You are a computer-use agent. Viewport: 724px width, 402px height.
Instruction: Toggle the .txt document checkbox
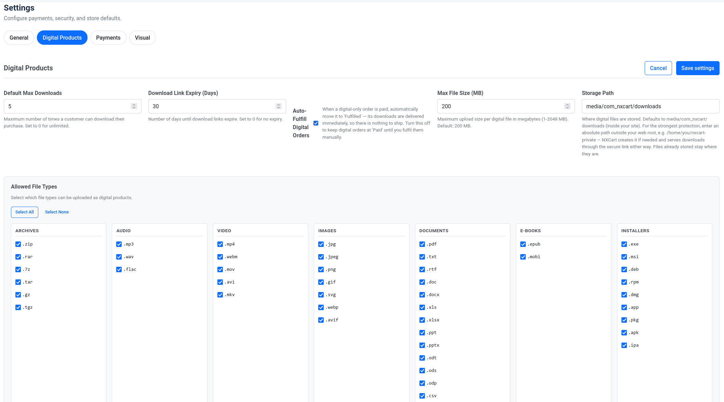422,257
